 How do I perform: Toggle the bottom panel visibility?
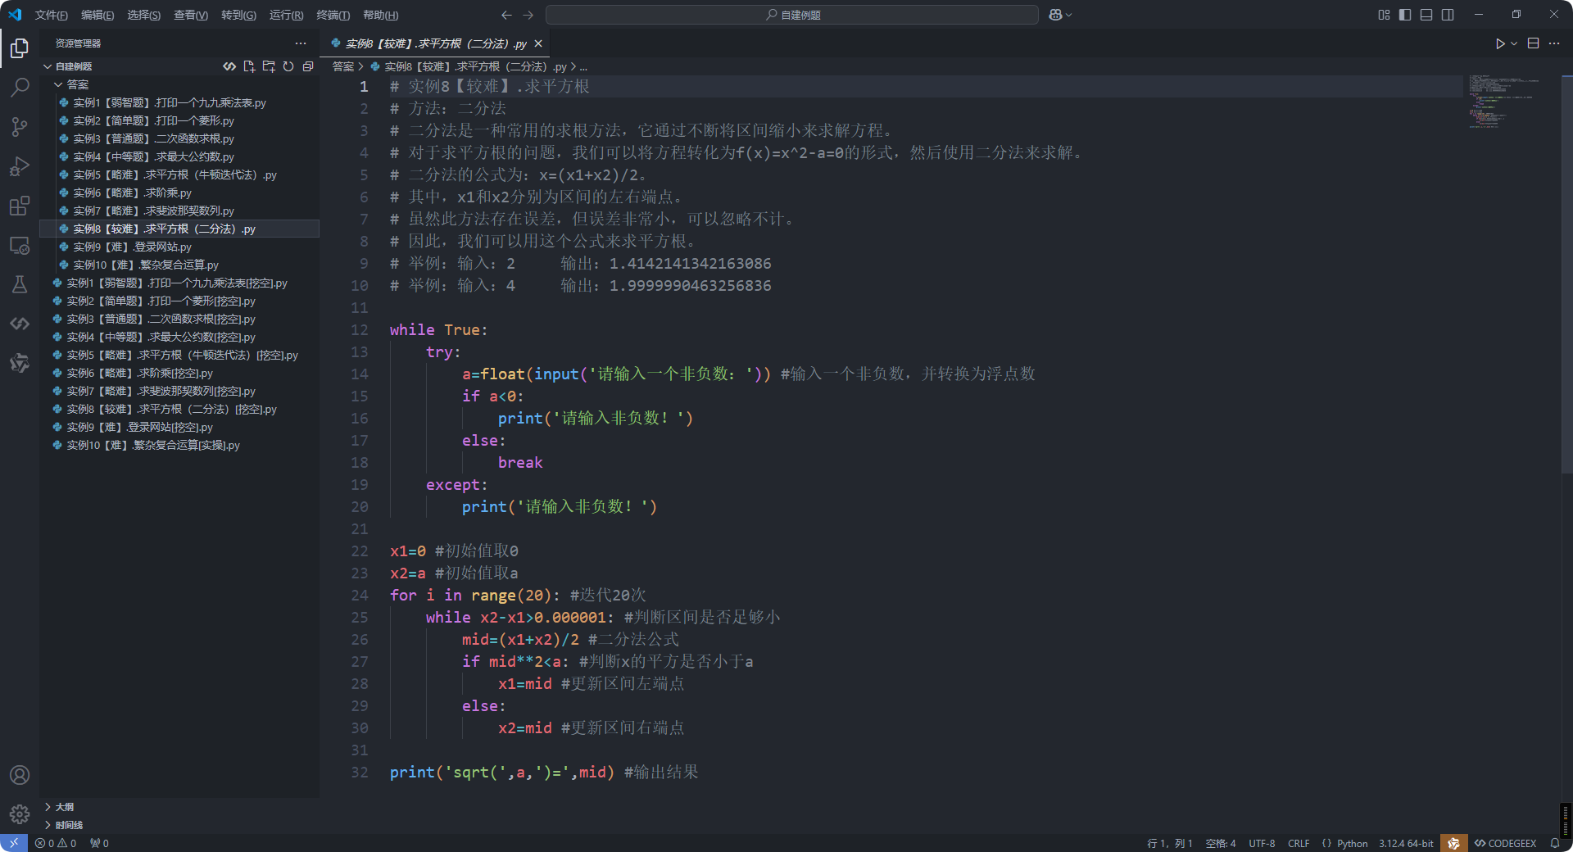click(1426, 15)
